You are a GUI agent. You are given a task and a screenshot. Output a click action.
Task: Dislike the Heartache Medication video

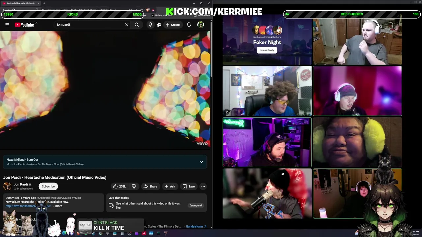pos(134,186)
